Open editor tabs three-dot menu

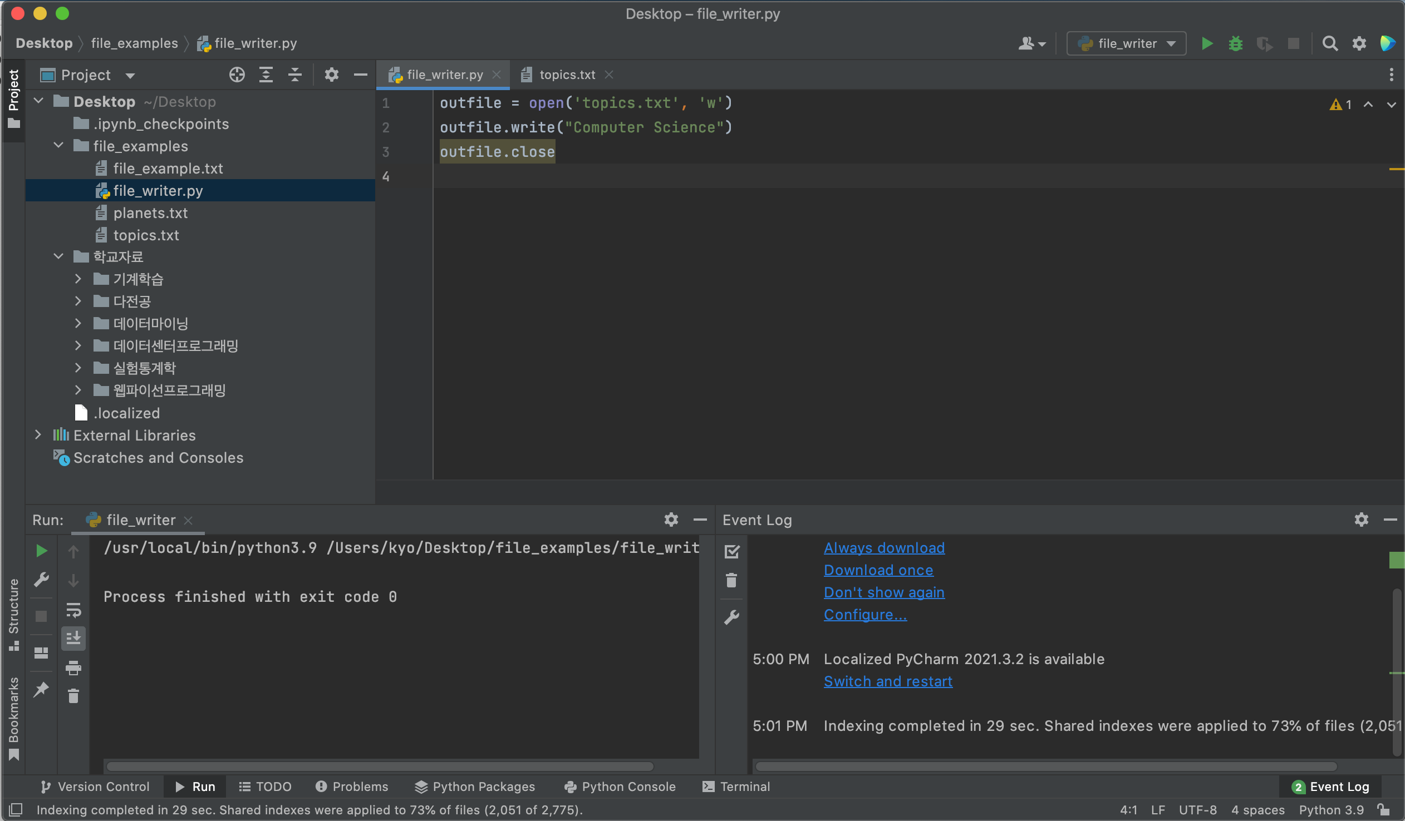tap(1392, 75)
